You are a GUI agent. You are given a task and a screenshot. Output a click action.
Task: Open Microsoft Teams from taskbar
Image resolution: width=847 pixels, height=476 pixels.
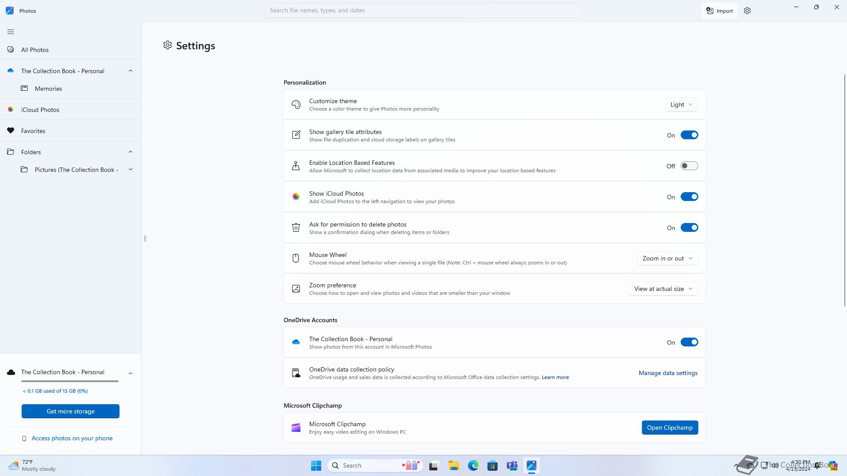coord(512,465)
